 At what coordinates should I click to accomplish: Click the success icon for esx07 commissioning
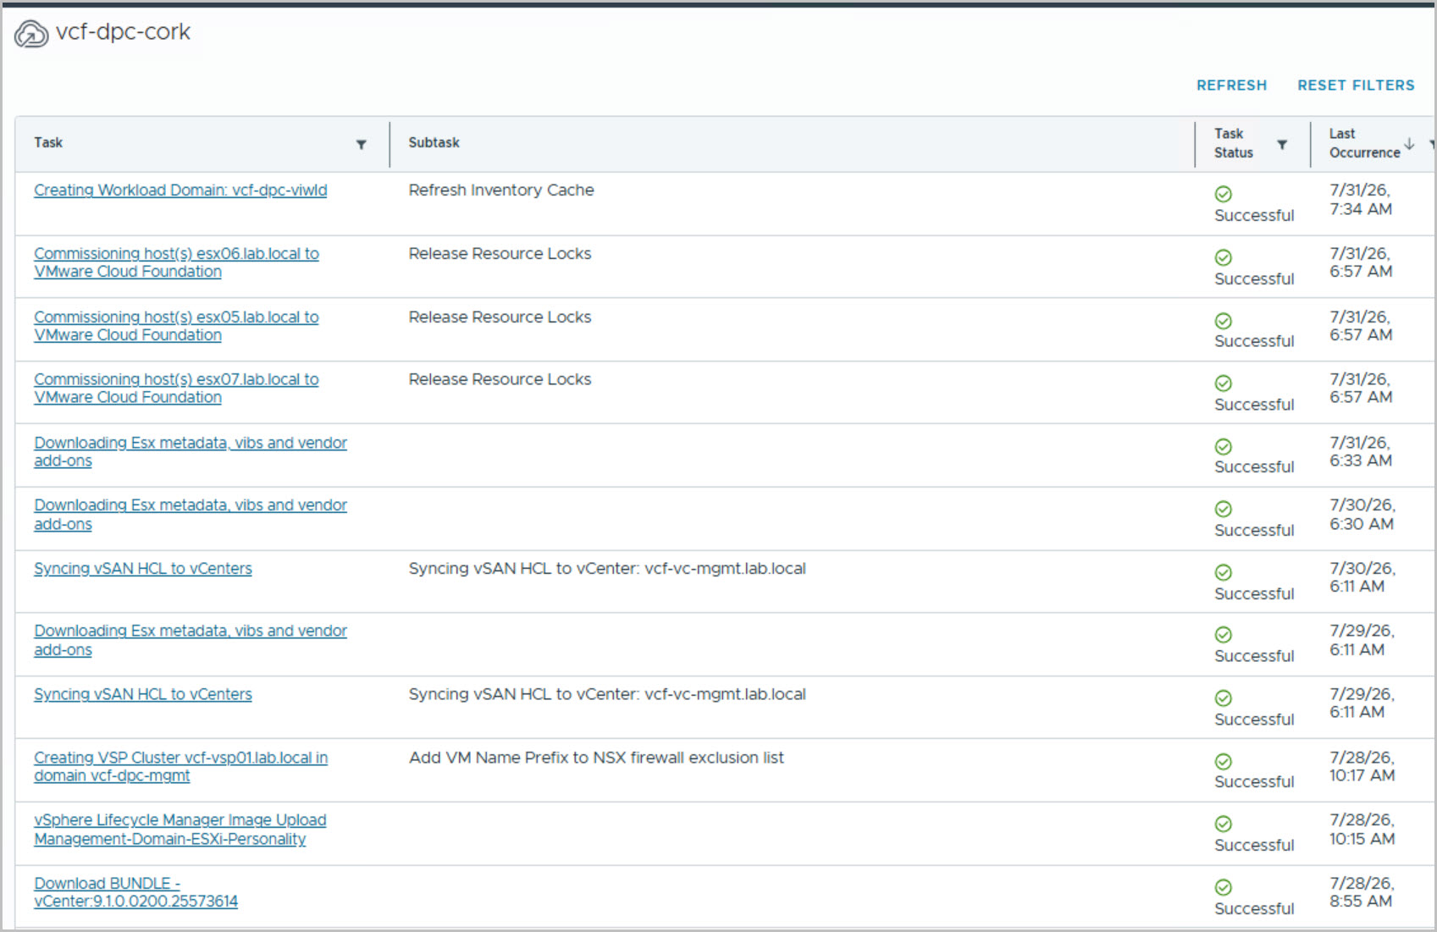(1224, 383)
